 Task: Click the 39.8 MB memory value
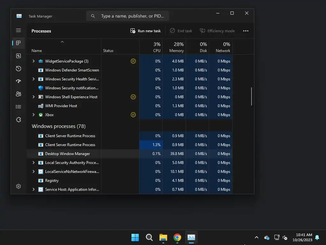(x=177, y=154)
